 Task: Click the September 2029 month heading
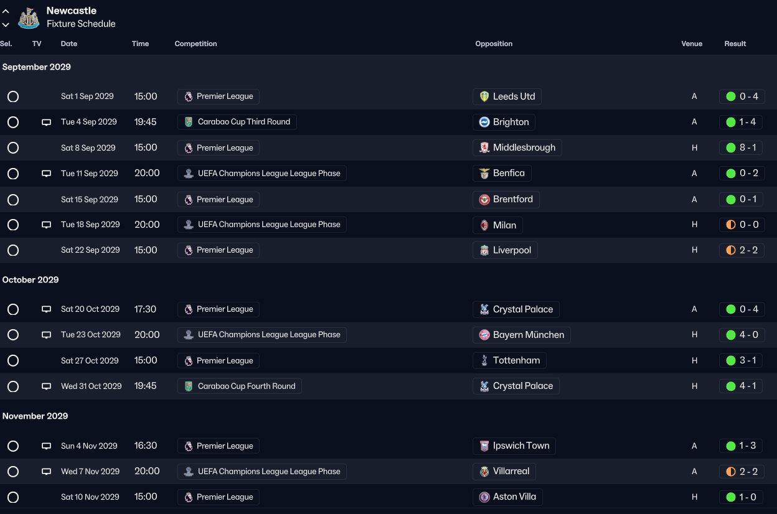pyautogui.click(x=37, y=67)
